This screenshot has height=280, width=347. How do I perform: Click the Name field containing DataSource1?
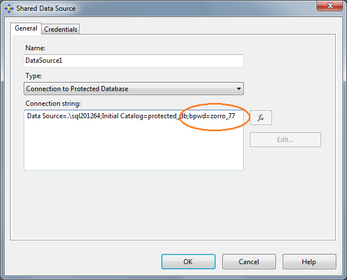(x=134, y=61)
